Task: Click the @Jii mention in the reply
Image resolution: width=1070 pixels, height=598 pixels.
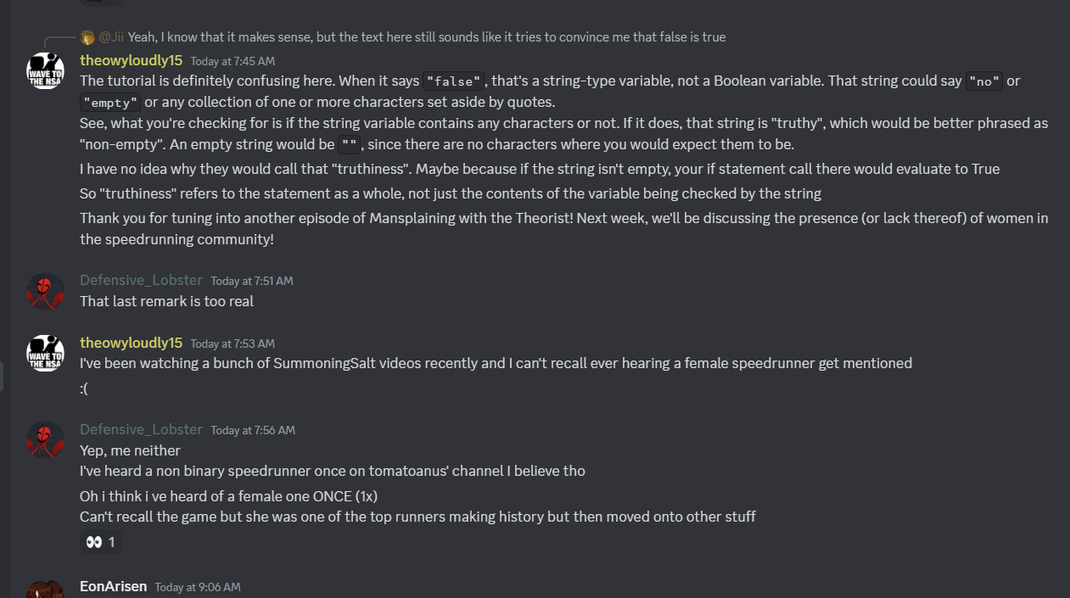Action: pos(111,37)
